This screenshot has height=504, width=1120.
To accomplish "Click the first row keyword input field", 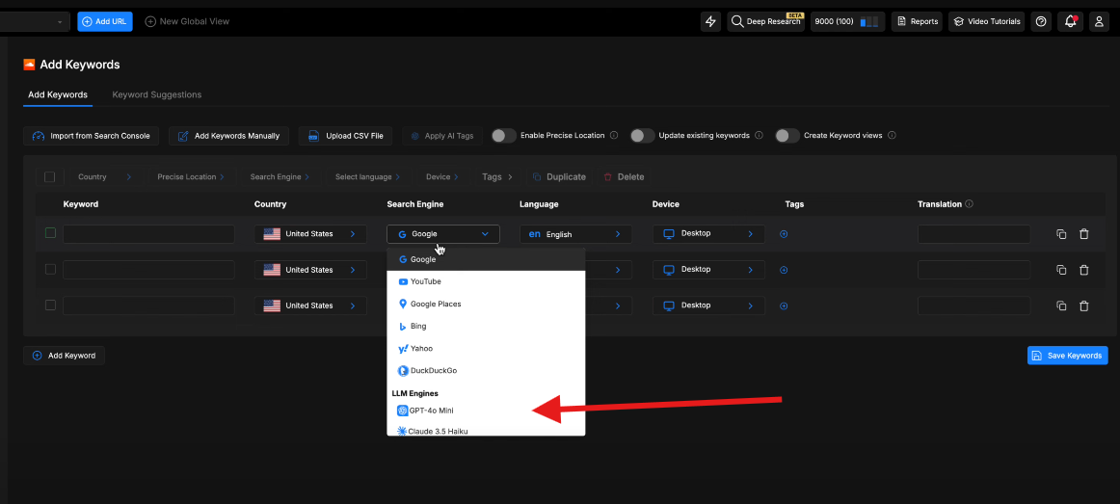I will tap(148, 234).
